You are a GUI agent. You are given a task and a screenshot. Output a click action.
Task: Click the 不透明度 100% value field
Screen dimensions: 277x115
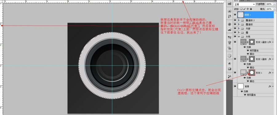(x=269, y=4)
